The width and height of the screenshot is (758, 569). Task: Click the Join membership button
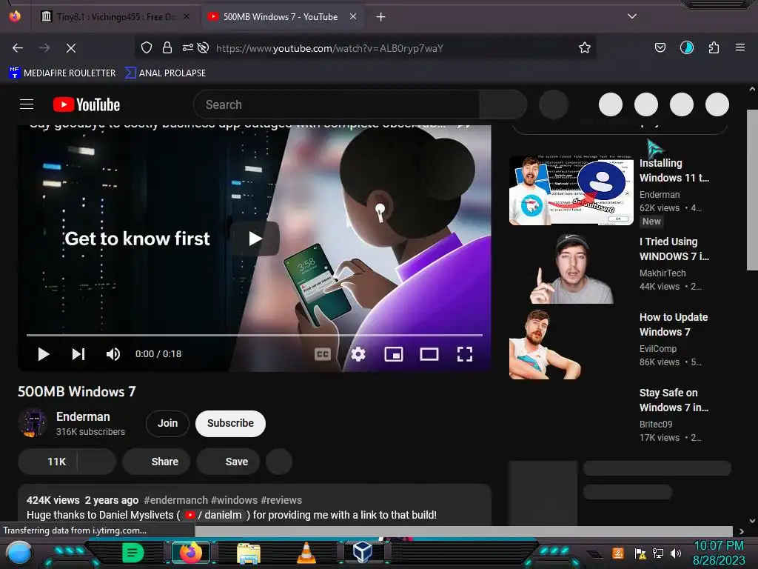[167, 423]
